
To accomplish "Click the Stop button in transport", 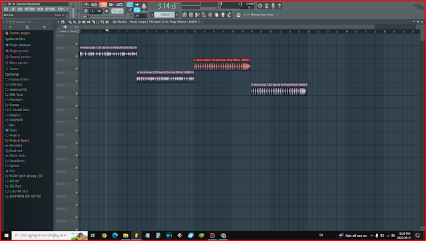I will [99, 11].
